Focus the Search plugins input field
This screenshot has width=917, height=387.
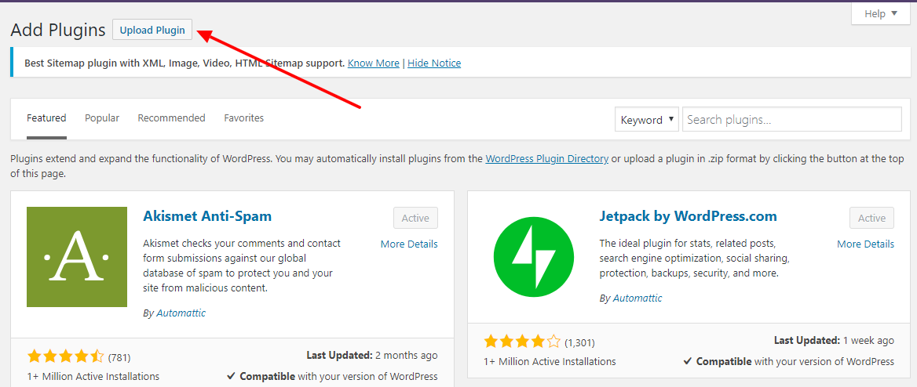tap(792, 120)
